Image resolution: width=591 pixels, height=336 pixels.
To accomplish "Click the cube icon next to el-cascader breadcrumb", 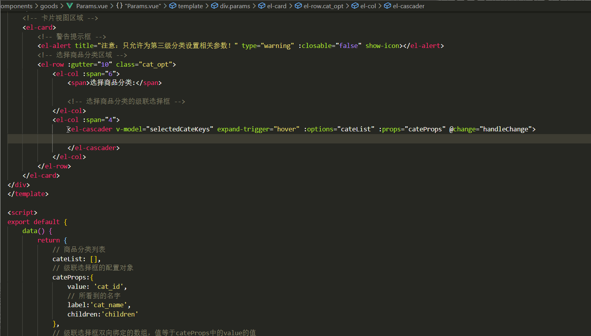I will coord(387,6).
